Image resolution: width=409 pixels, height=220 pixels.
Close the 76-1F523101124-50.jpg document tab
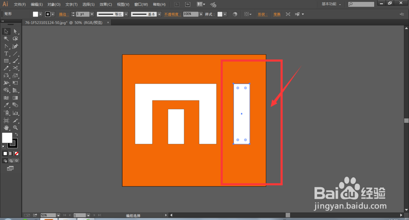(108, 22)
